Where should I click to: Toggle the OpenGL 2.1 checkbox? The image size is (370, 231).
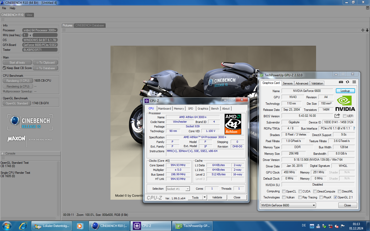coord(335,197)
